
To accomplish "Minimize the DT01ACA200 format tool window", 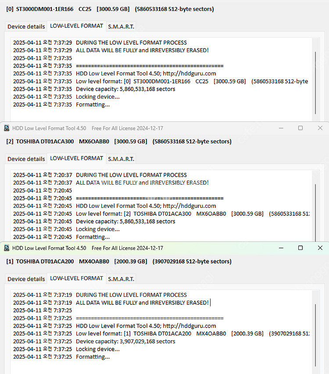I will (281, 248).
